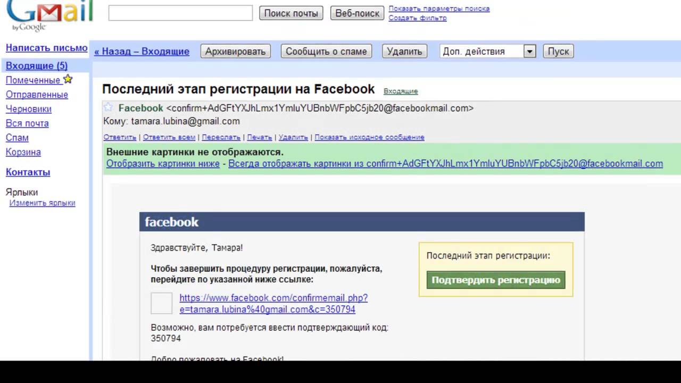Click Всегда отображать картинки из confirm link
This screenshot has width=681, height=383.
(x=446, y=164)
